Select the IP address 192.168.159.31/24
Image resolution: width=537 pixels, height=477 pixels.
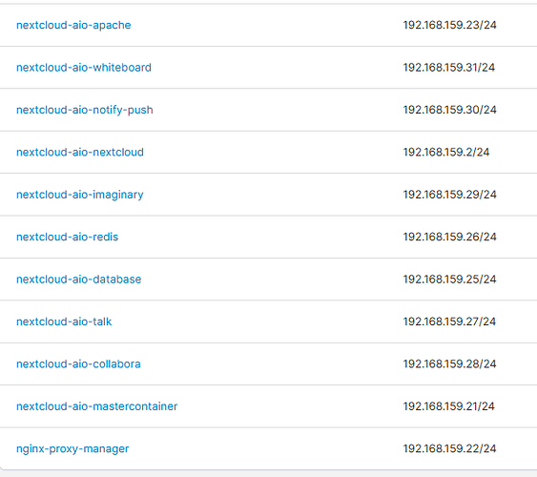pyautogui.click(x=449, y=68)
